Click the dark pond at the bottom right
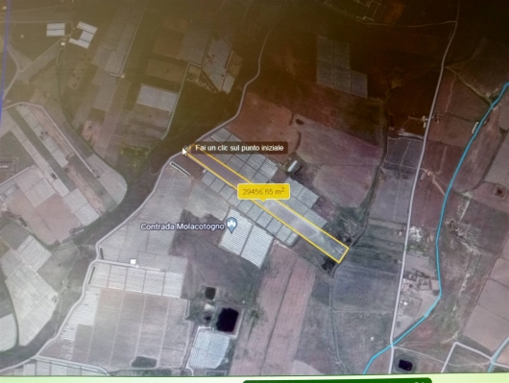This screenshot has width=509, height=383. (404, 365)
